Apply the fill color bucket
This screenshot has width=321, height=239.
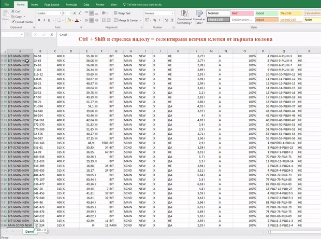click(69, 20)
